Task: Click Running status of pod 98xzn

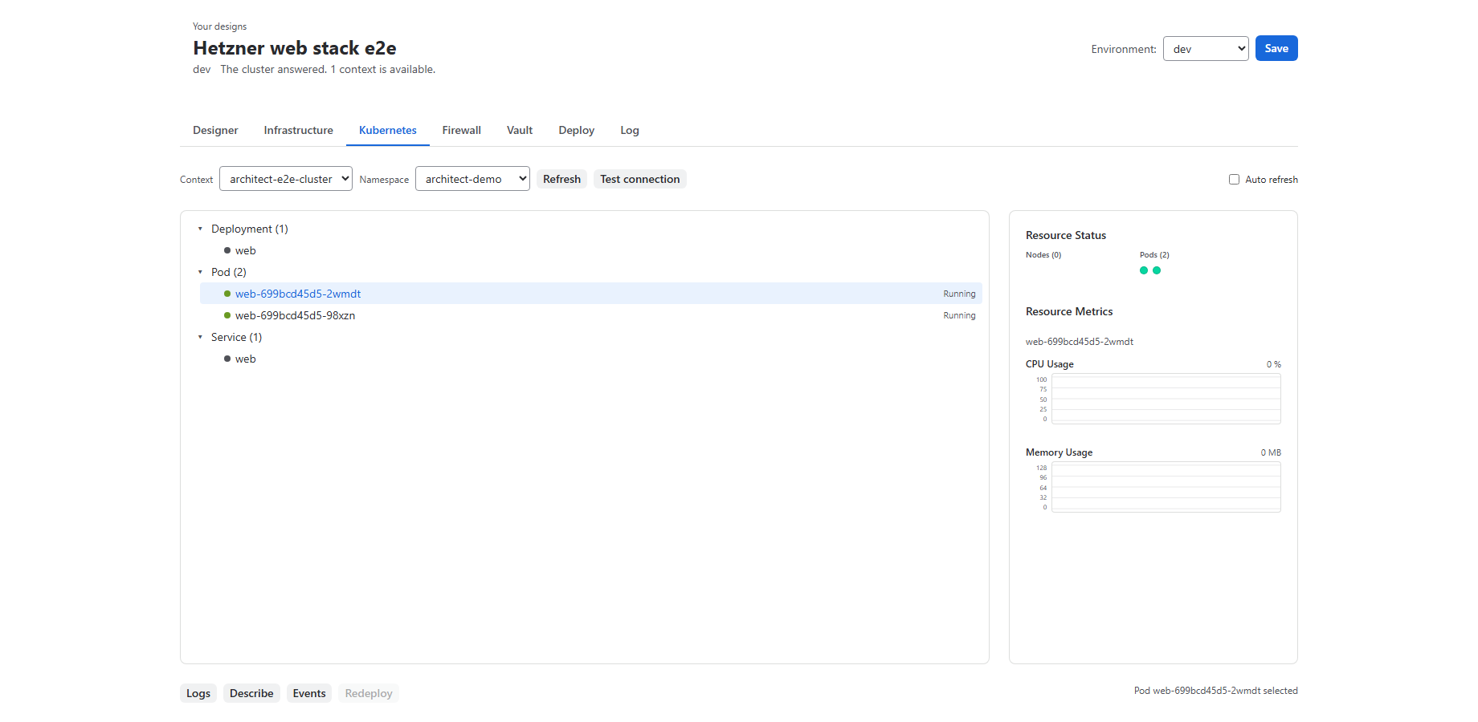Action: point(959,315)
